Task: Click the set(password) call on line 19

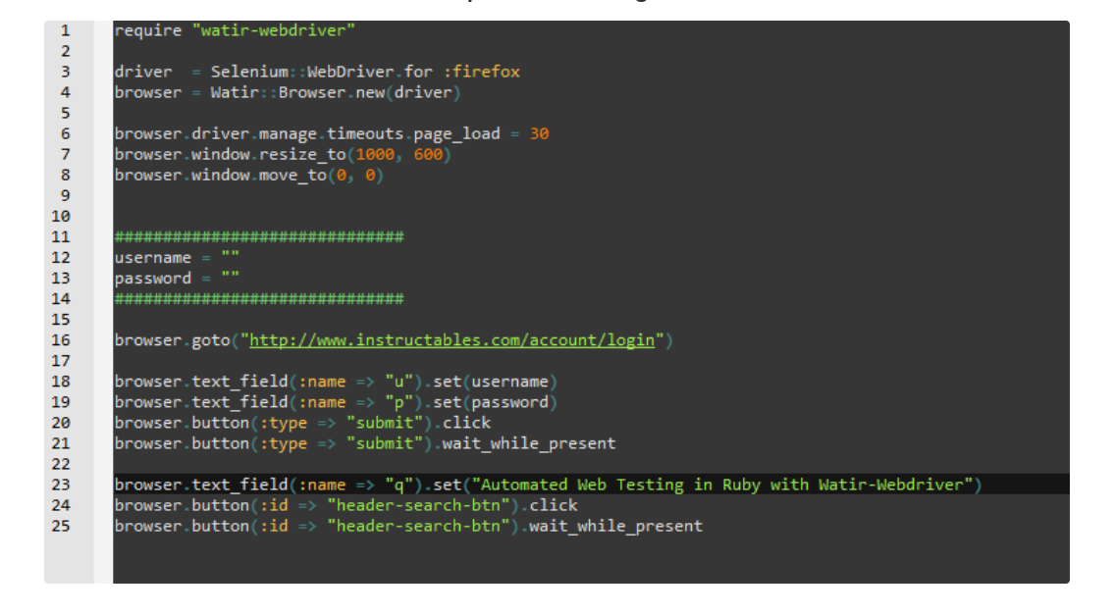Action: (x=495, y=402)
